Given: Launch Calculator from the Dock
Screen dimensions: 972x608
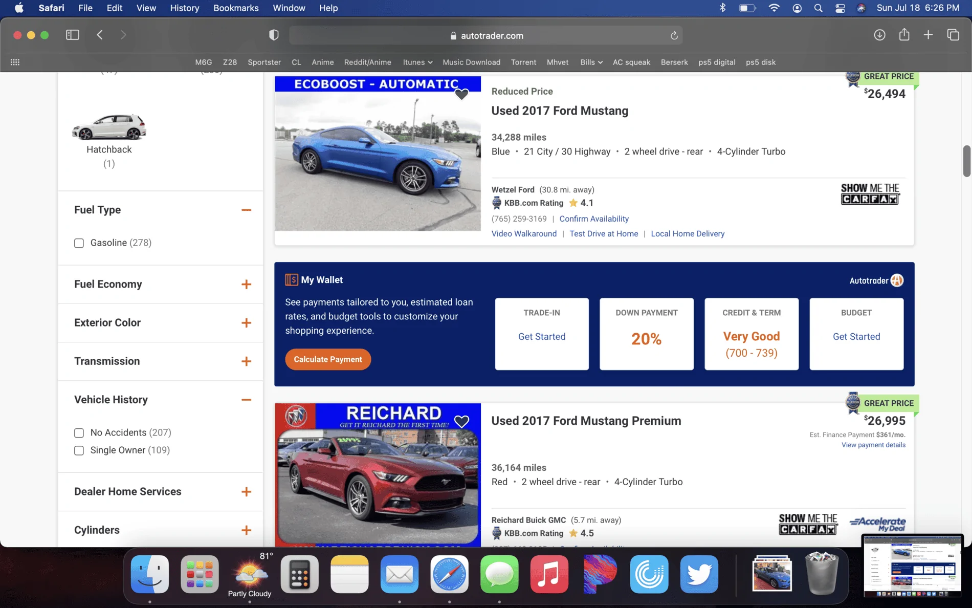Looking at the screenshot, I should point(299,574).
